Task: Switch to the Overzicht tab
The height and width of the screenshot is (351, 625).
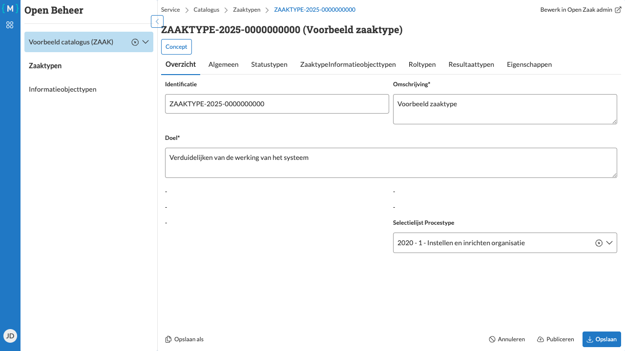Action: pos(181,64)
